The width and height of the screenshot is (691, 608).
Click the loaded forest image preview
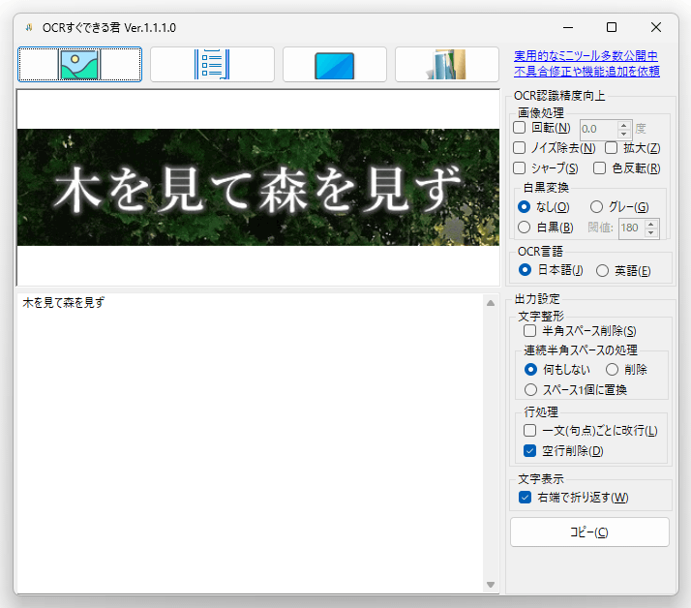click(x=258, y=188)
